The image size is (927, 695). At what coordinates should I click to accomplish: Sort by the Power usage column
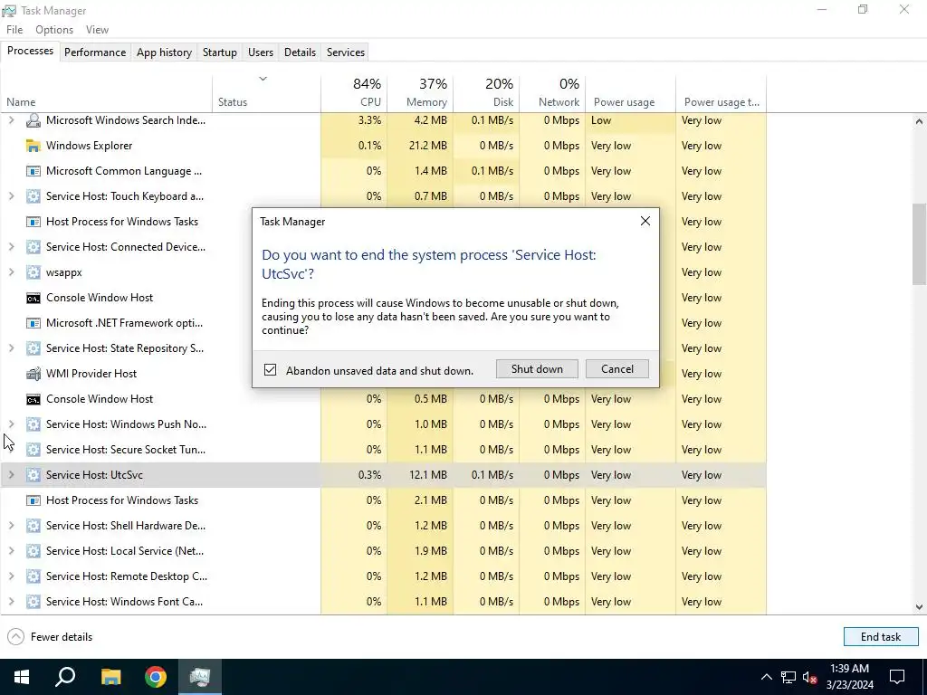pos(631,93)
